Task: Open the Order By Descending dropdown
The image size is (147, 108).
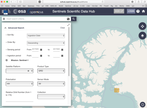Action: click(x=46, y=43)
